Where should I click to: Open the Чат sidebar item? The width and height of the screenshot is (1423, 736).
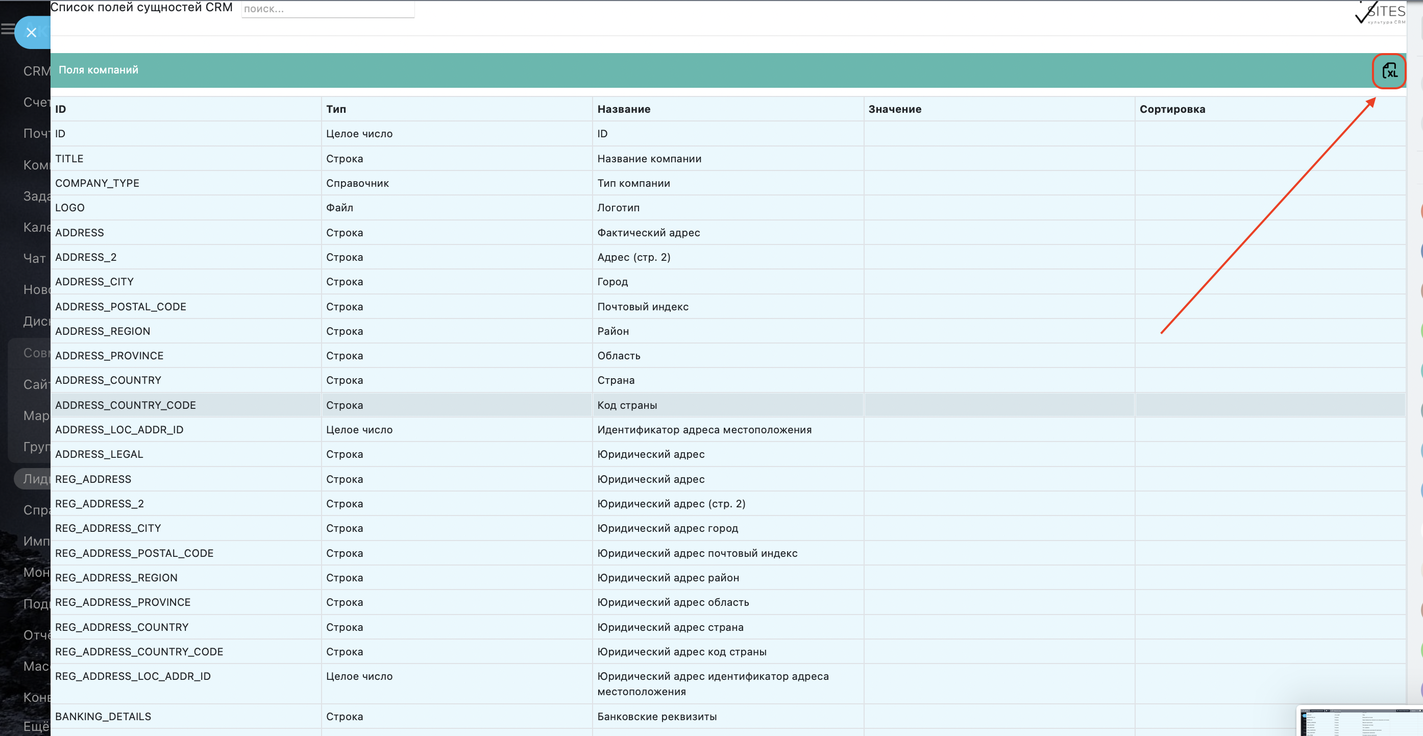pyautogui.click(x=34, y=258)
